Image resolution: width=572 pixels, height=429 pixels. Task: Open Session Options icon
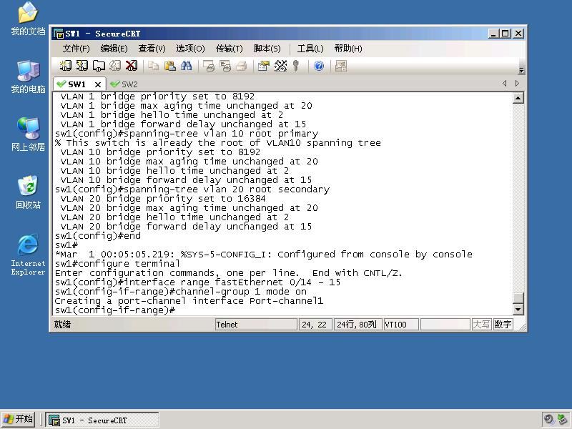[x=263, y=66]
